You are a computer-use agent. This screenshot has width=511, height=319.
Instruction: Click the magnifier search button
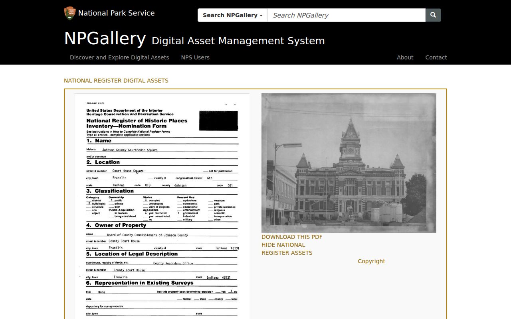coord(433,15)
